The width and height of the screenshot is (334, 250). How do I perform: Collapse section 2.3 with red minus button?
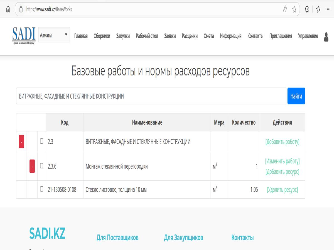[x=21, y=142]
